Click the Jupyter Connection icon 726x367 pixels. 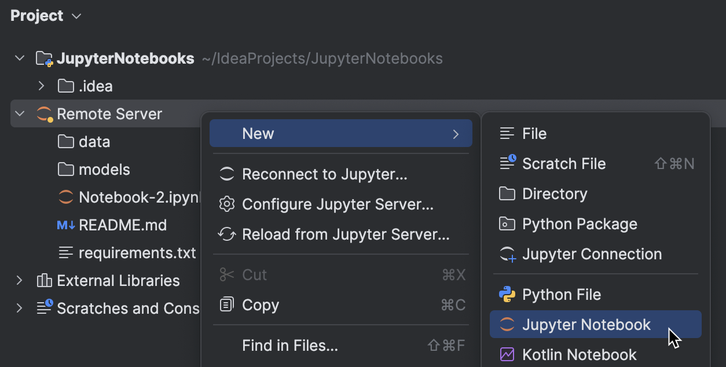[507, 254]
